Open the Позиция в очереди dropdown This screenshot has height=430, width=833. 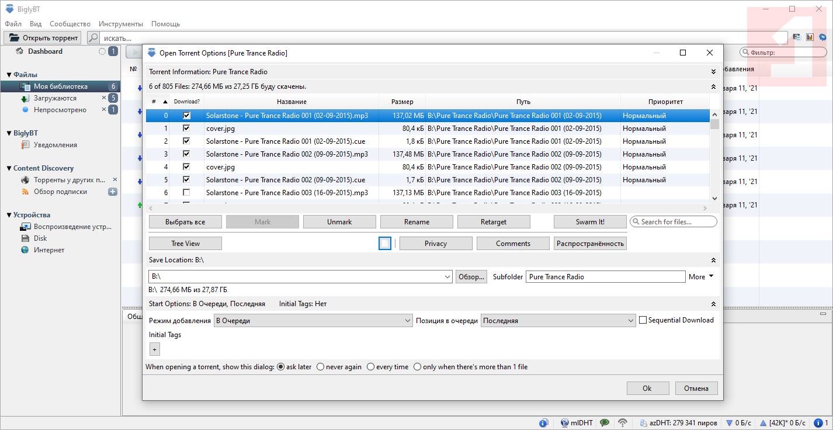point(630,321)
